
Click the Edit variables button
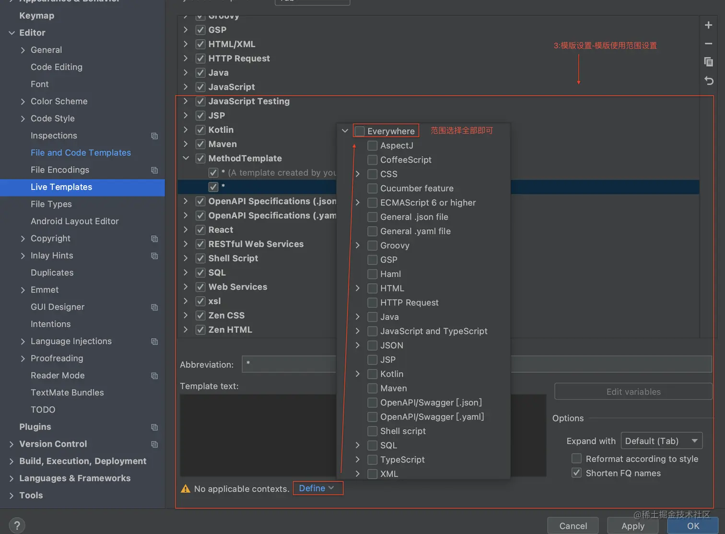633,392
